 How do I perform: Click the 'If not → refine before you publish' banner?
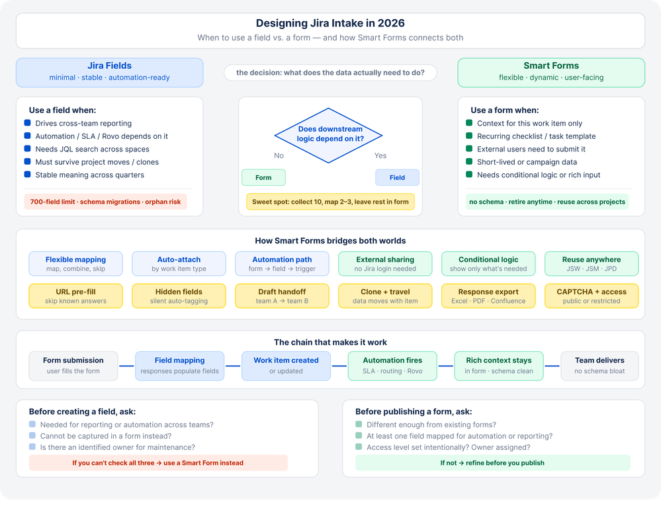tap(492, 462)
